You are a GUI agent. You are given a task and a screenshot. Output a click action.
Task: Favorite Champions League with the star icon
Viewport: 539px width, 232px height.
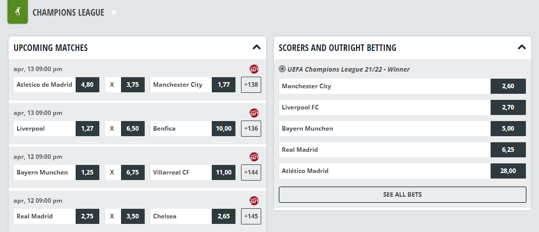pyautogui.click(x=114, y=13)
